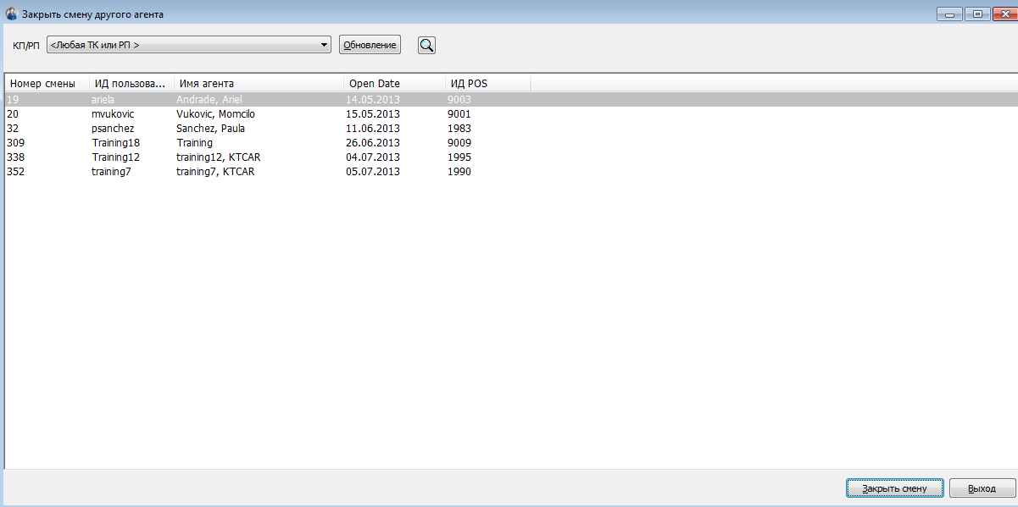Select shift number 20 cell
1018x507 pixels.
[13, 114]
